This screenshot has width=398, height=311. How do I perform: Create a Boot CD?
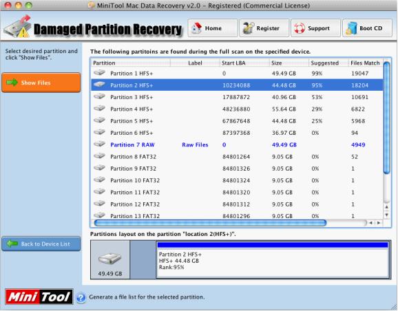click(x=367, y=28)
